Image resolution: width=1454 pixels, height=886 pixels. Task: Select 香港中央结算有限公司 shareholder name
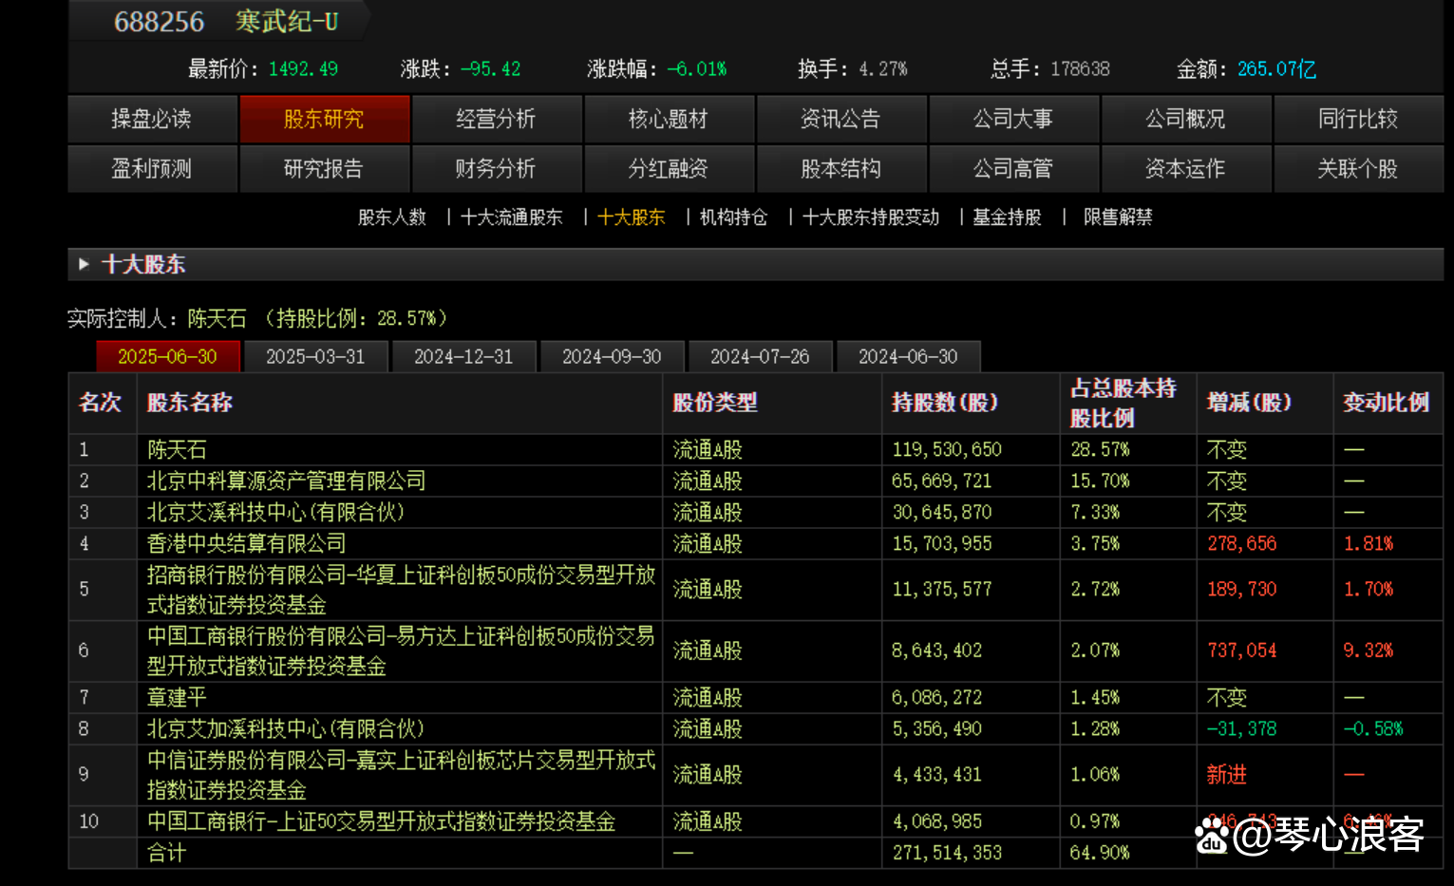click(x=247, y=544)
